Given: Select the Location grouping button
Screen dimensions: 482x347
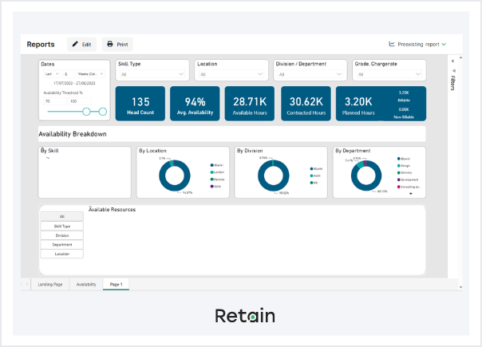Looking at the screenshot, I should click(62, 254).
